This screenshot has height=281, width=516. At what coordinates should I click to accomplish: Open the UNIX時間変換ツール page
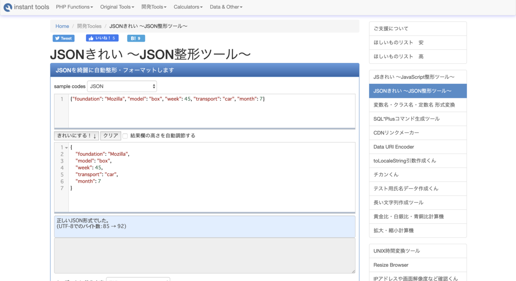pos(418,250)
